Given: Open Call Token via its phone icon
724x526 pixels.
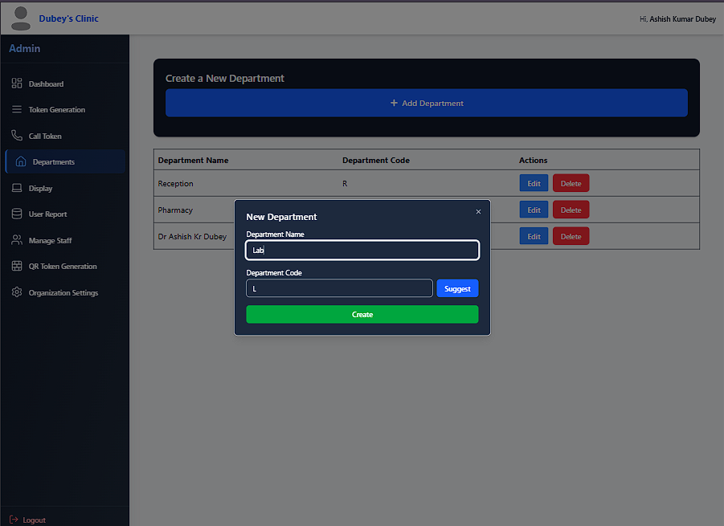Looking at the screenshot, I should point(18,136).
